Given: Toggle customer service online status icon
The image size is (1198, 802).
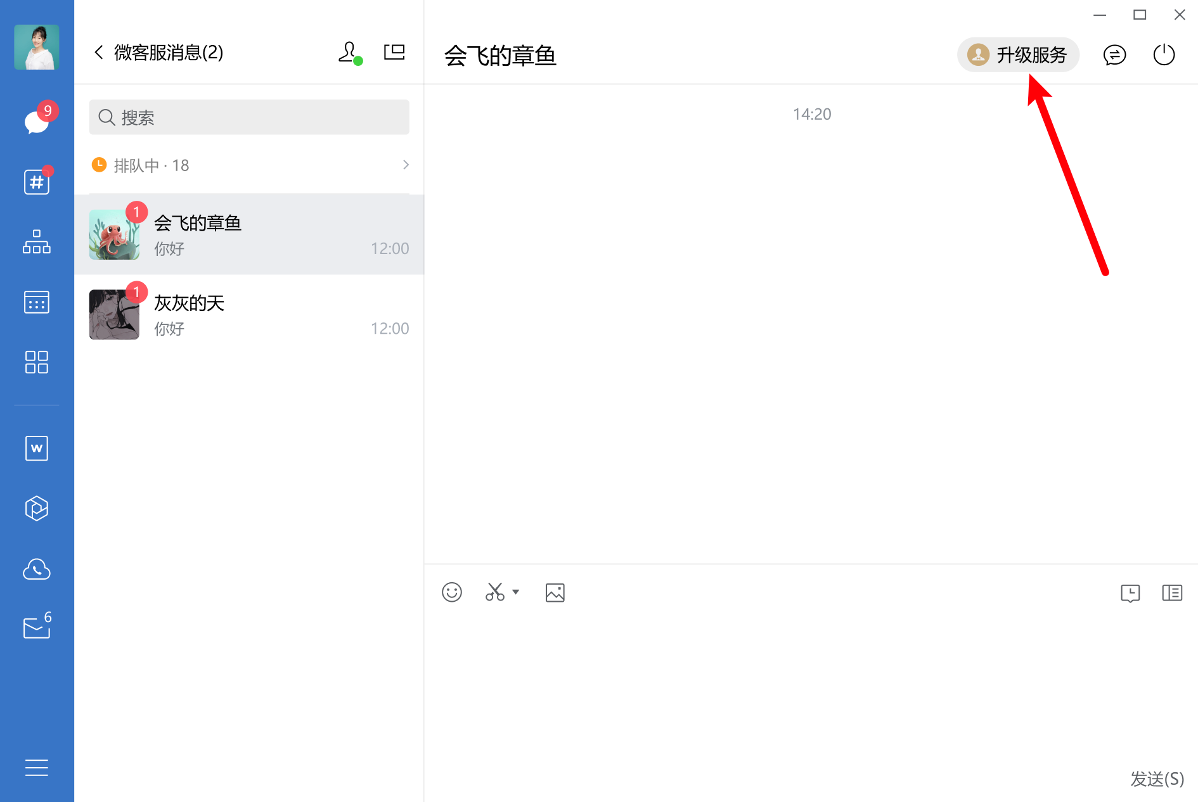Looking at the screenshot, I should click(x=349, y=53).
